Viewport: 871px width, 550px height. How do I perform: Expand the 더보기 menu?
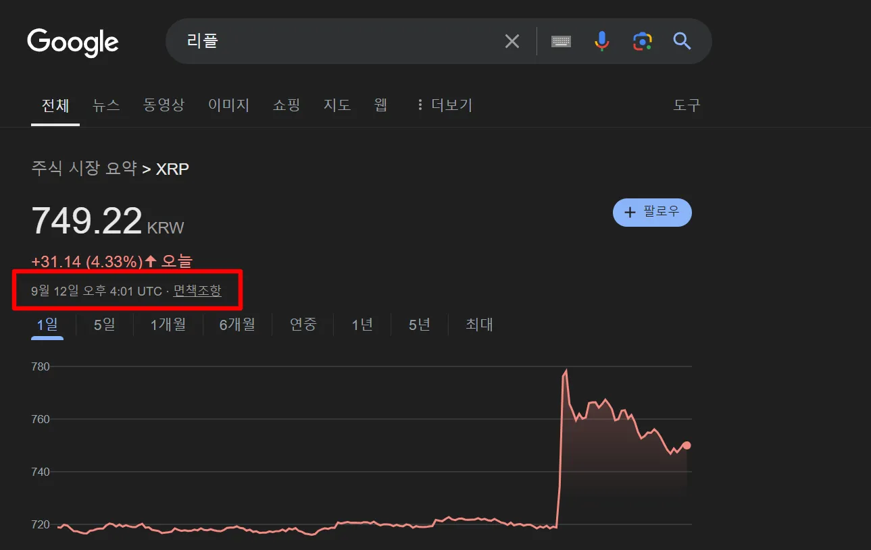pos(444,105)
